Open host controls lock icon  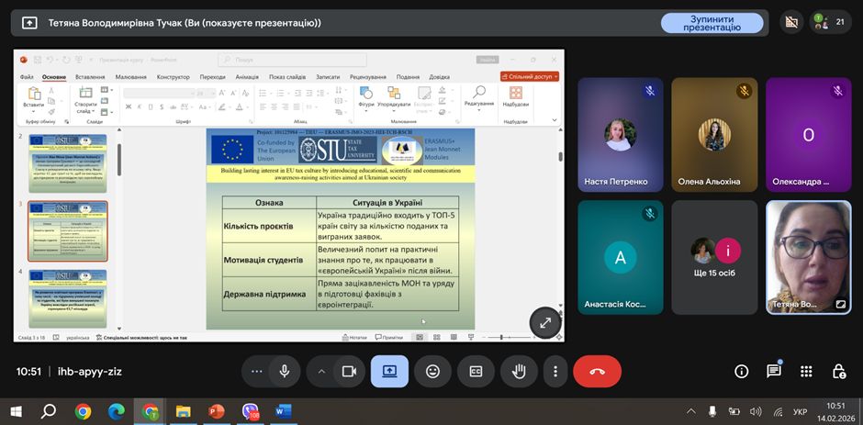(x=838, y=371)
